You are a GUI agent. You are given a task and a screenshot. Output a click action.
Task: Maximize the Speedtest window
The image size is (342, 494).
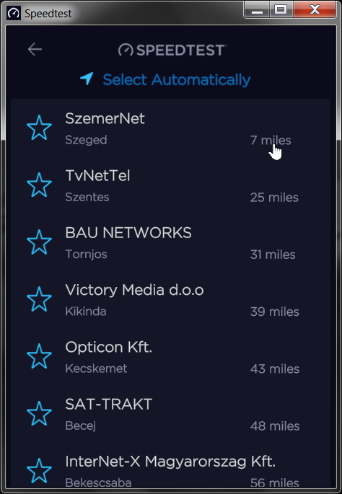pos(281,9)
